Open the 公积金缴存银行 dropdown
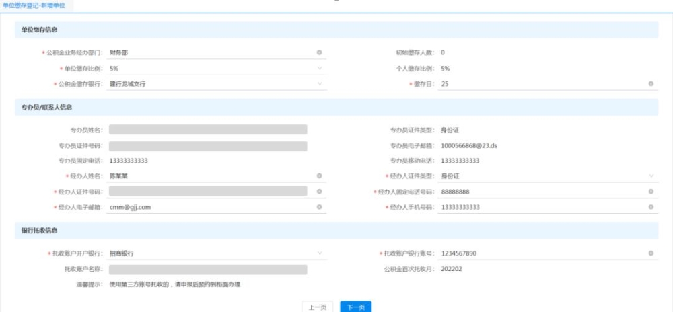The height and width of the screenshot is (312, 673). click(319, 84)
